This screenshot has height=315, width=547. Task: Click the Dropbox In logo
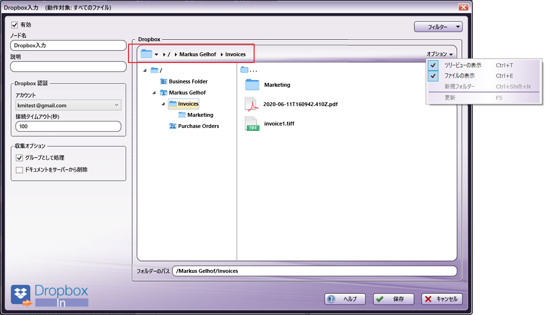(49, 296)
